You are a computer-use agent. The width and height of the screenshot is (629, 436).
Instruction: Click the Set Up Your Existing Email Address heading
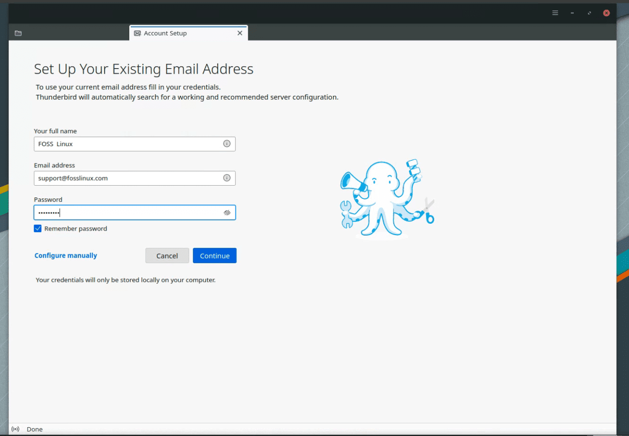coord(144,69)
